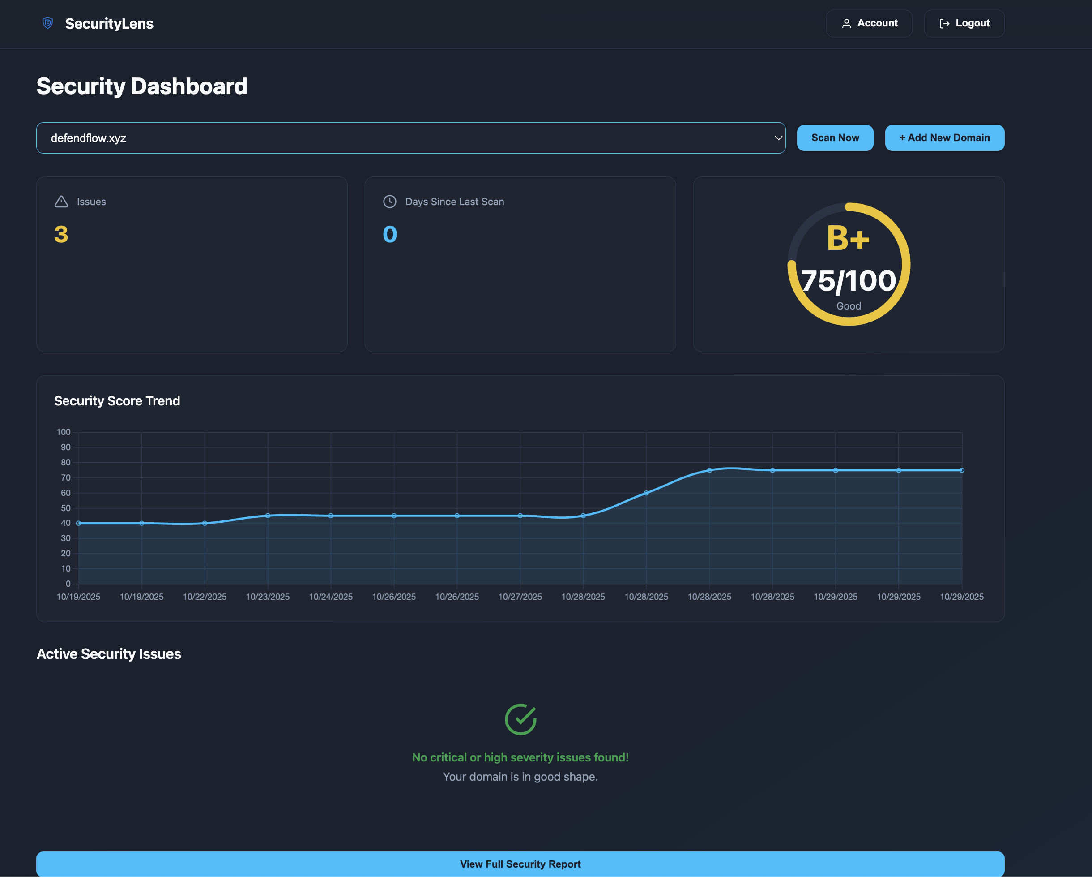Viewport: 1092px width, 877px height.
Task: Click the Logout arrow icon
Action: tap(944, 23)
